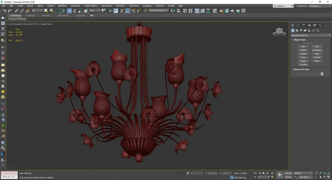
Task: Click the GeoSphere object type button
Action: [x=317, y=50]
